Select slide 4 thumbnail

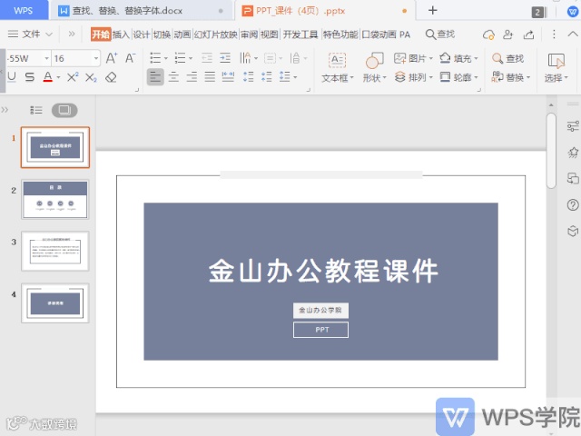[x=55, y=302]
